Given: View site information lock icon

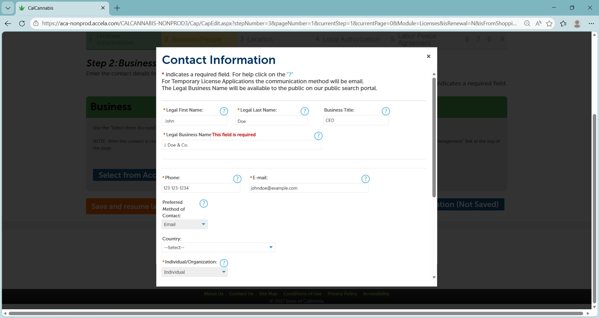Looking at the screenshot, I should pyautogui.click(x=36, y=23).
